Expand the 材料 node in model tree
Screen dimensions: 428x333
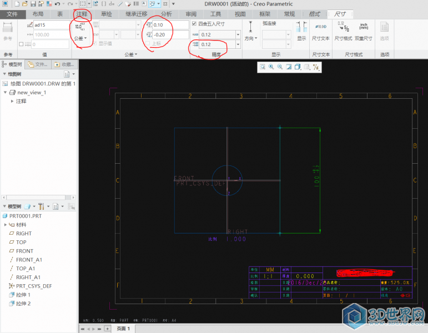[6, 225]
